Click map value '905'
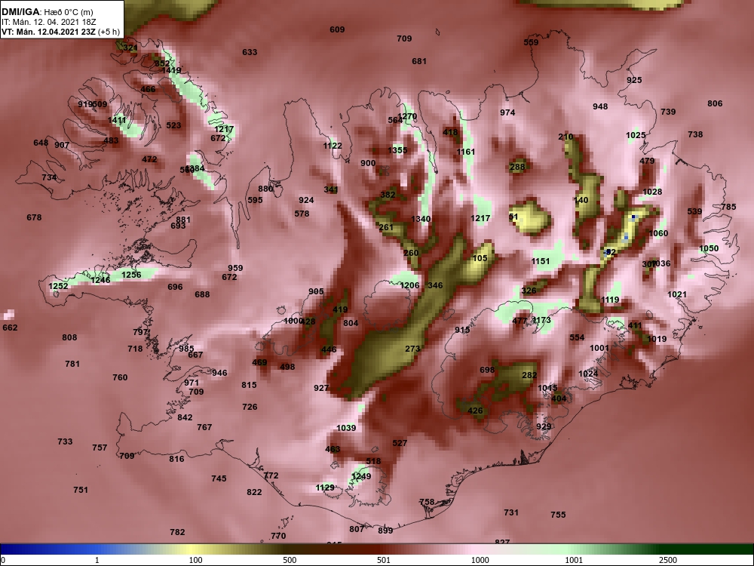 [x=316, y=291]
